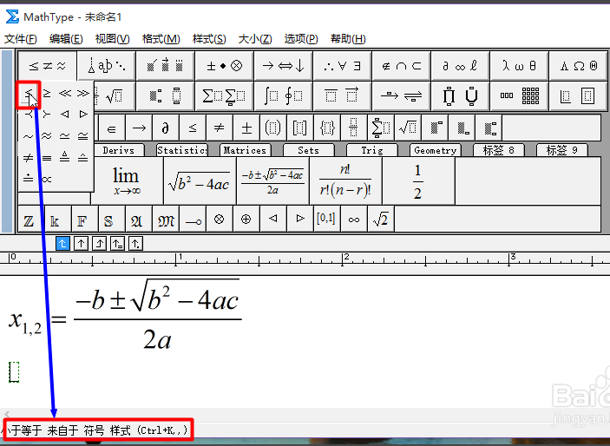The width and height of the screenshot is (610, 446).
Task: Open the summation templates palette
Action: [225, 95]
